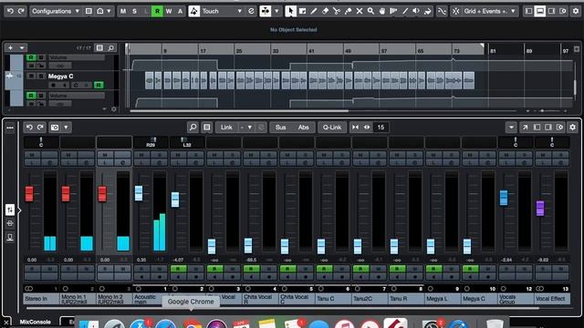Select the Erase tool
The image size is (584, 328).
coord(325,11)
